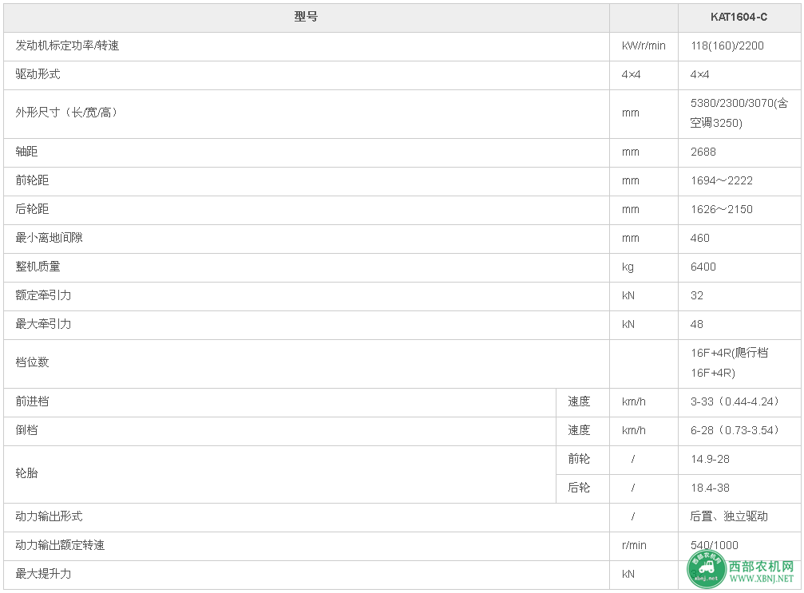Click the 整机质量 value 6400
Image resolution: width=804 pixels, height=593 pixels.
[x=703, y=267]
